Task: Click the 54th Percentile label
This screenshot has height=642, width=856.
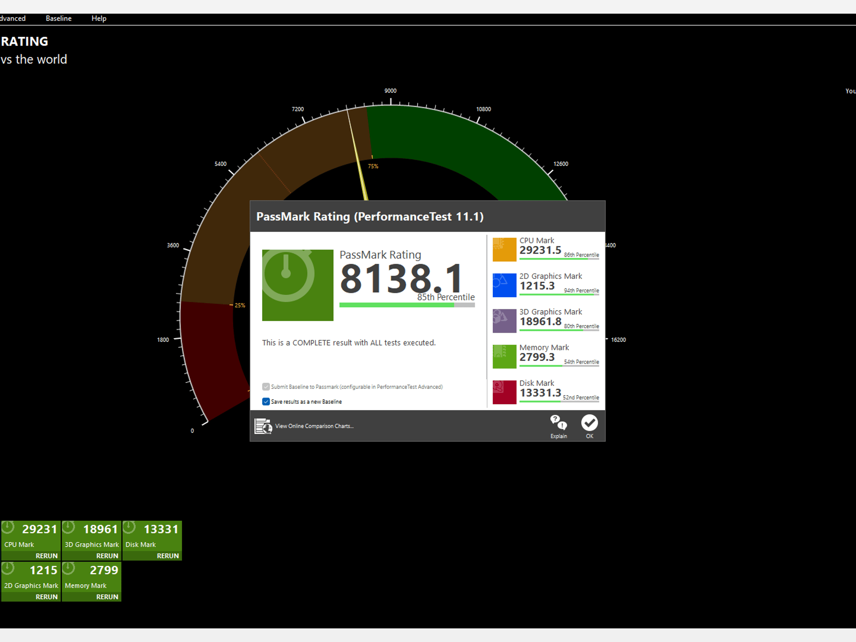Action: [581, 362]
